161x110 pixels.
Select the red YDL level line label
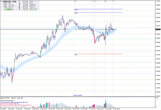(x=76, y=55)
